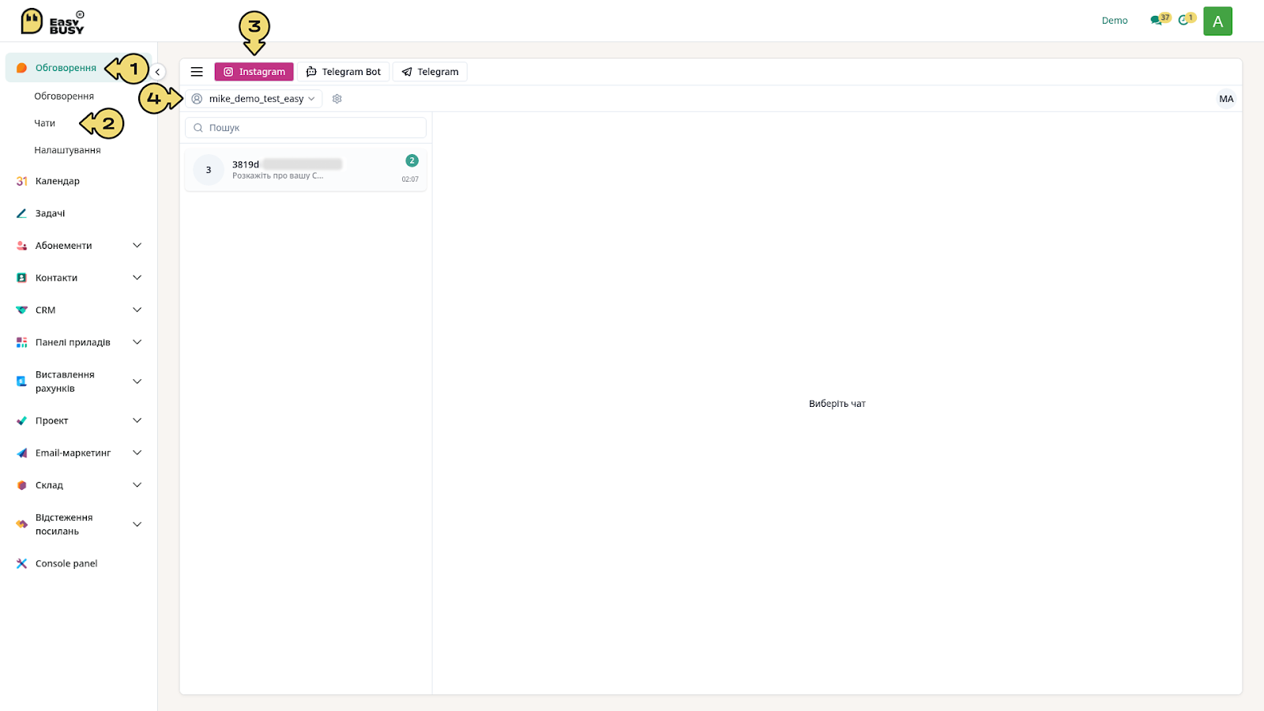Switch to the Telegram Bot tab

pyautogui.click(x=343, y=72)
